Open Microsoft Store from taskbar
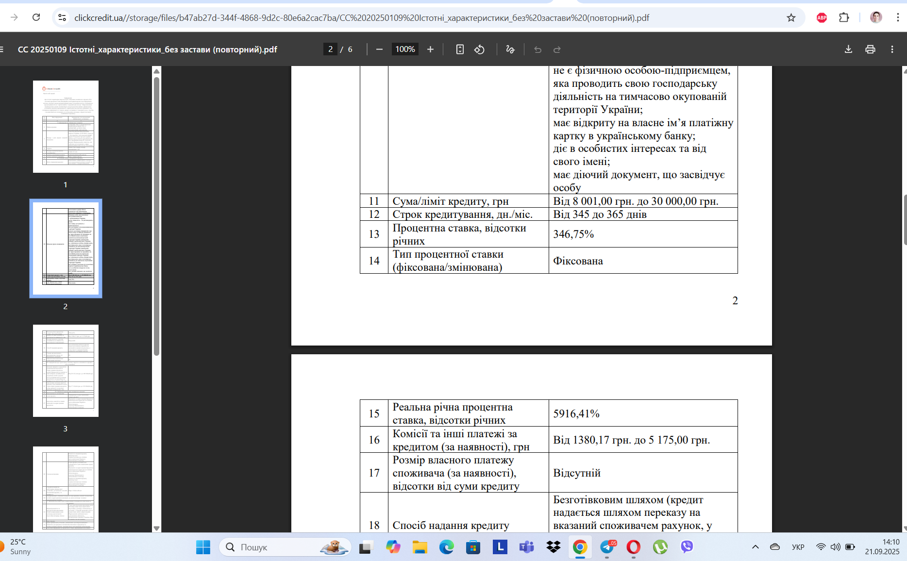The image size is (907, 561). [473, 547]
